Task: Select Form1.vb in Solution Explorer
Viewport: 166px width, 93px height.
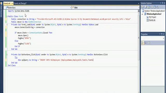Action: 152,20
